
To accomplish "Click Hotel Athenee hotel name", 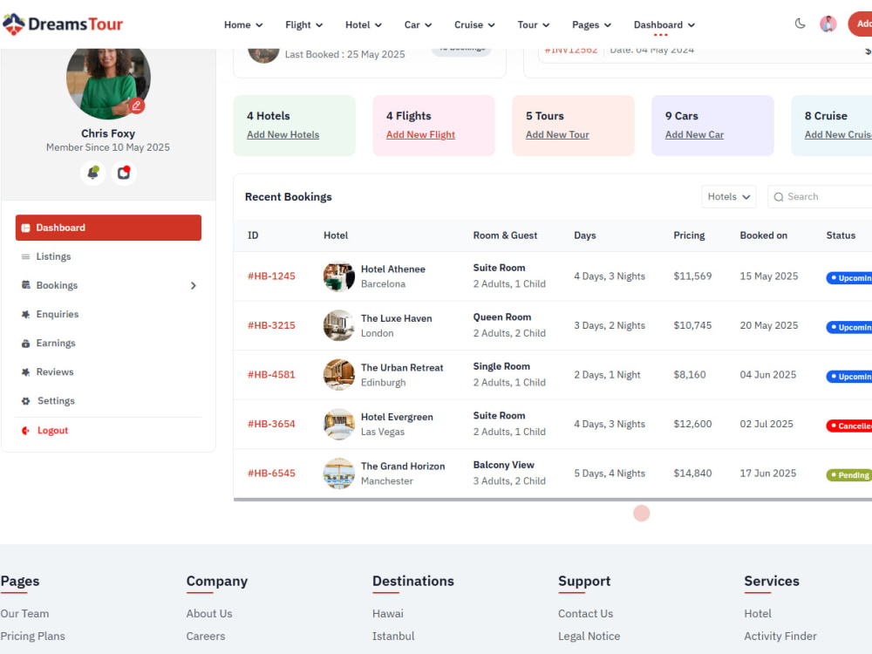I will [x=393, y=269].
